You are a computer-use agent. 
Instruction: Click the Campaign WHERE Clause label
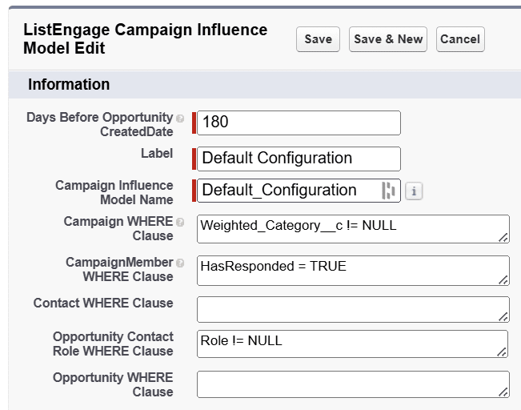pyautogui.click(x=118, y=228)
